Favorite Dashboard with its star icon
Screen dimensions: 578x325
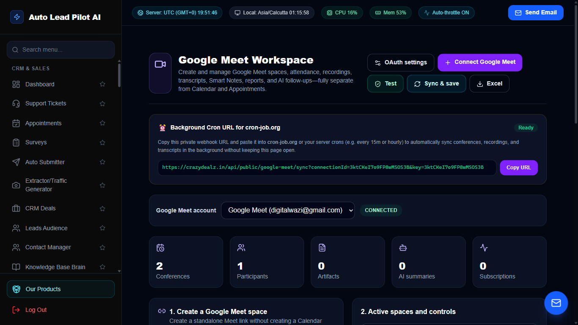point(102,84)
